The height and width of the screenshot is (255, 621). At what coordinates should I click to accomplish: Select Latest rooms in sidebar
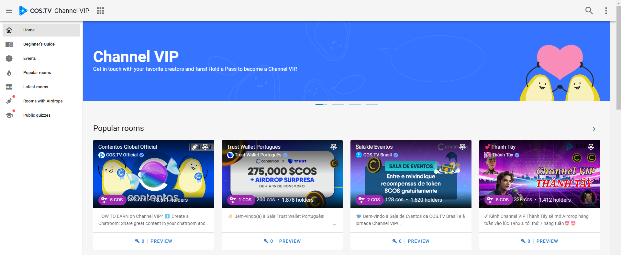[x=41, y=87]
